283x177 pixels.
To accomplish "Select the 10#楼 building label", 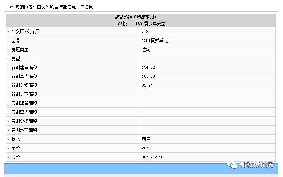I will pos(121,24).
